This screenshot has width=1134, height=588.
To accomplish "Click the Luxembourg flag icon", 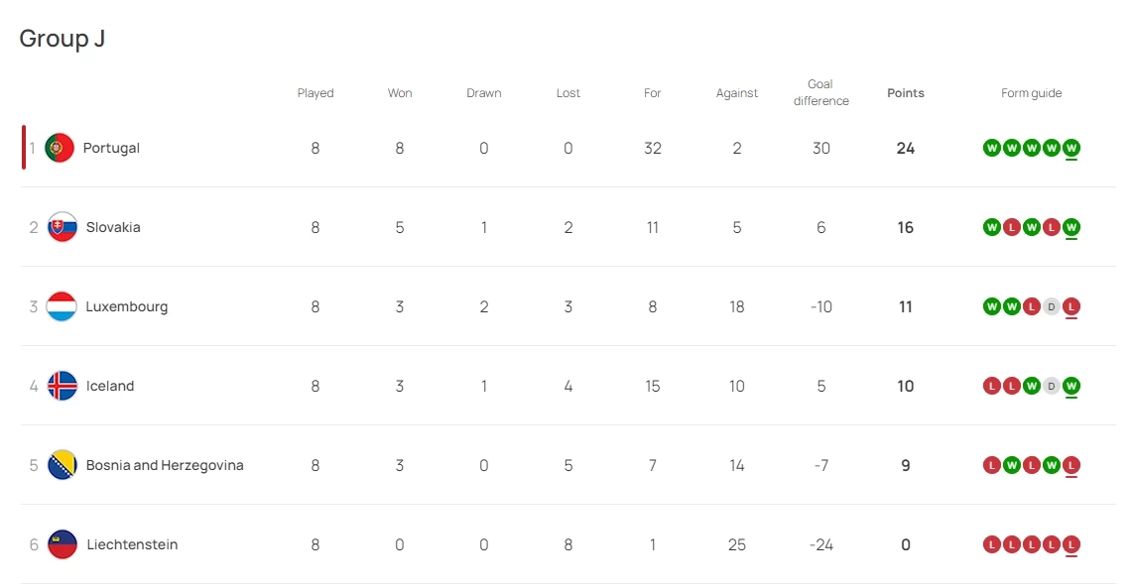I will point(62,306).
